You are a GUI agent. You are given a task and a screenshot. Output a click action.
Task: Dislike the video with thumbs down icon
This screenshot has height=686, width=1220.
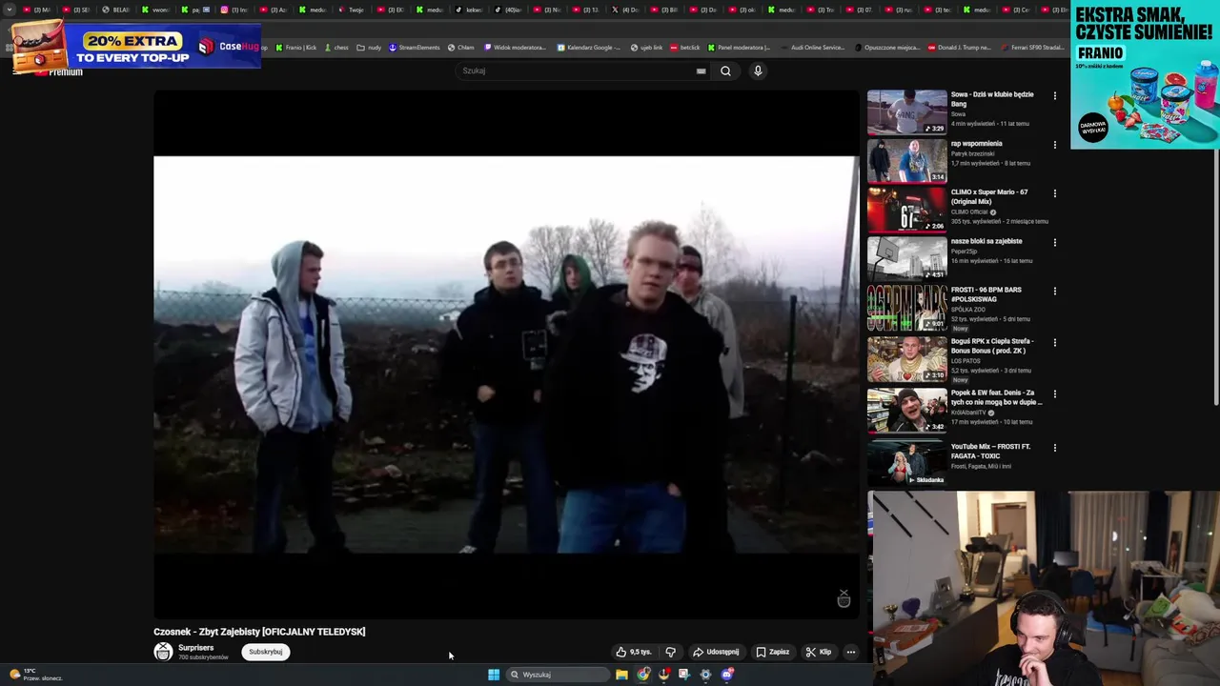click(670, 652)
